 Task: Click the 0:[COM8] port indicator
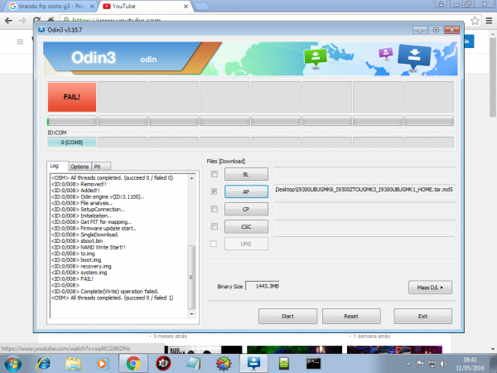pyautogui.click(x=72, y=143)
